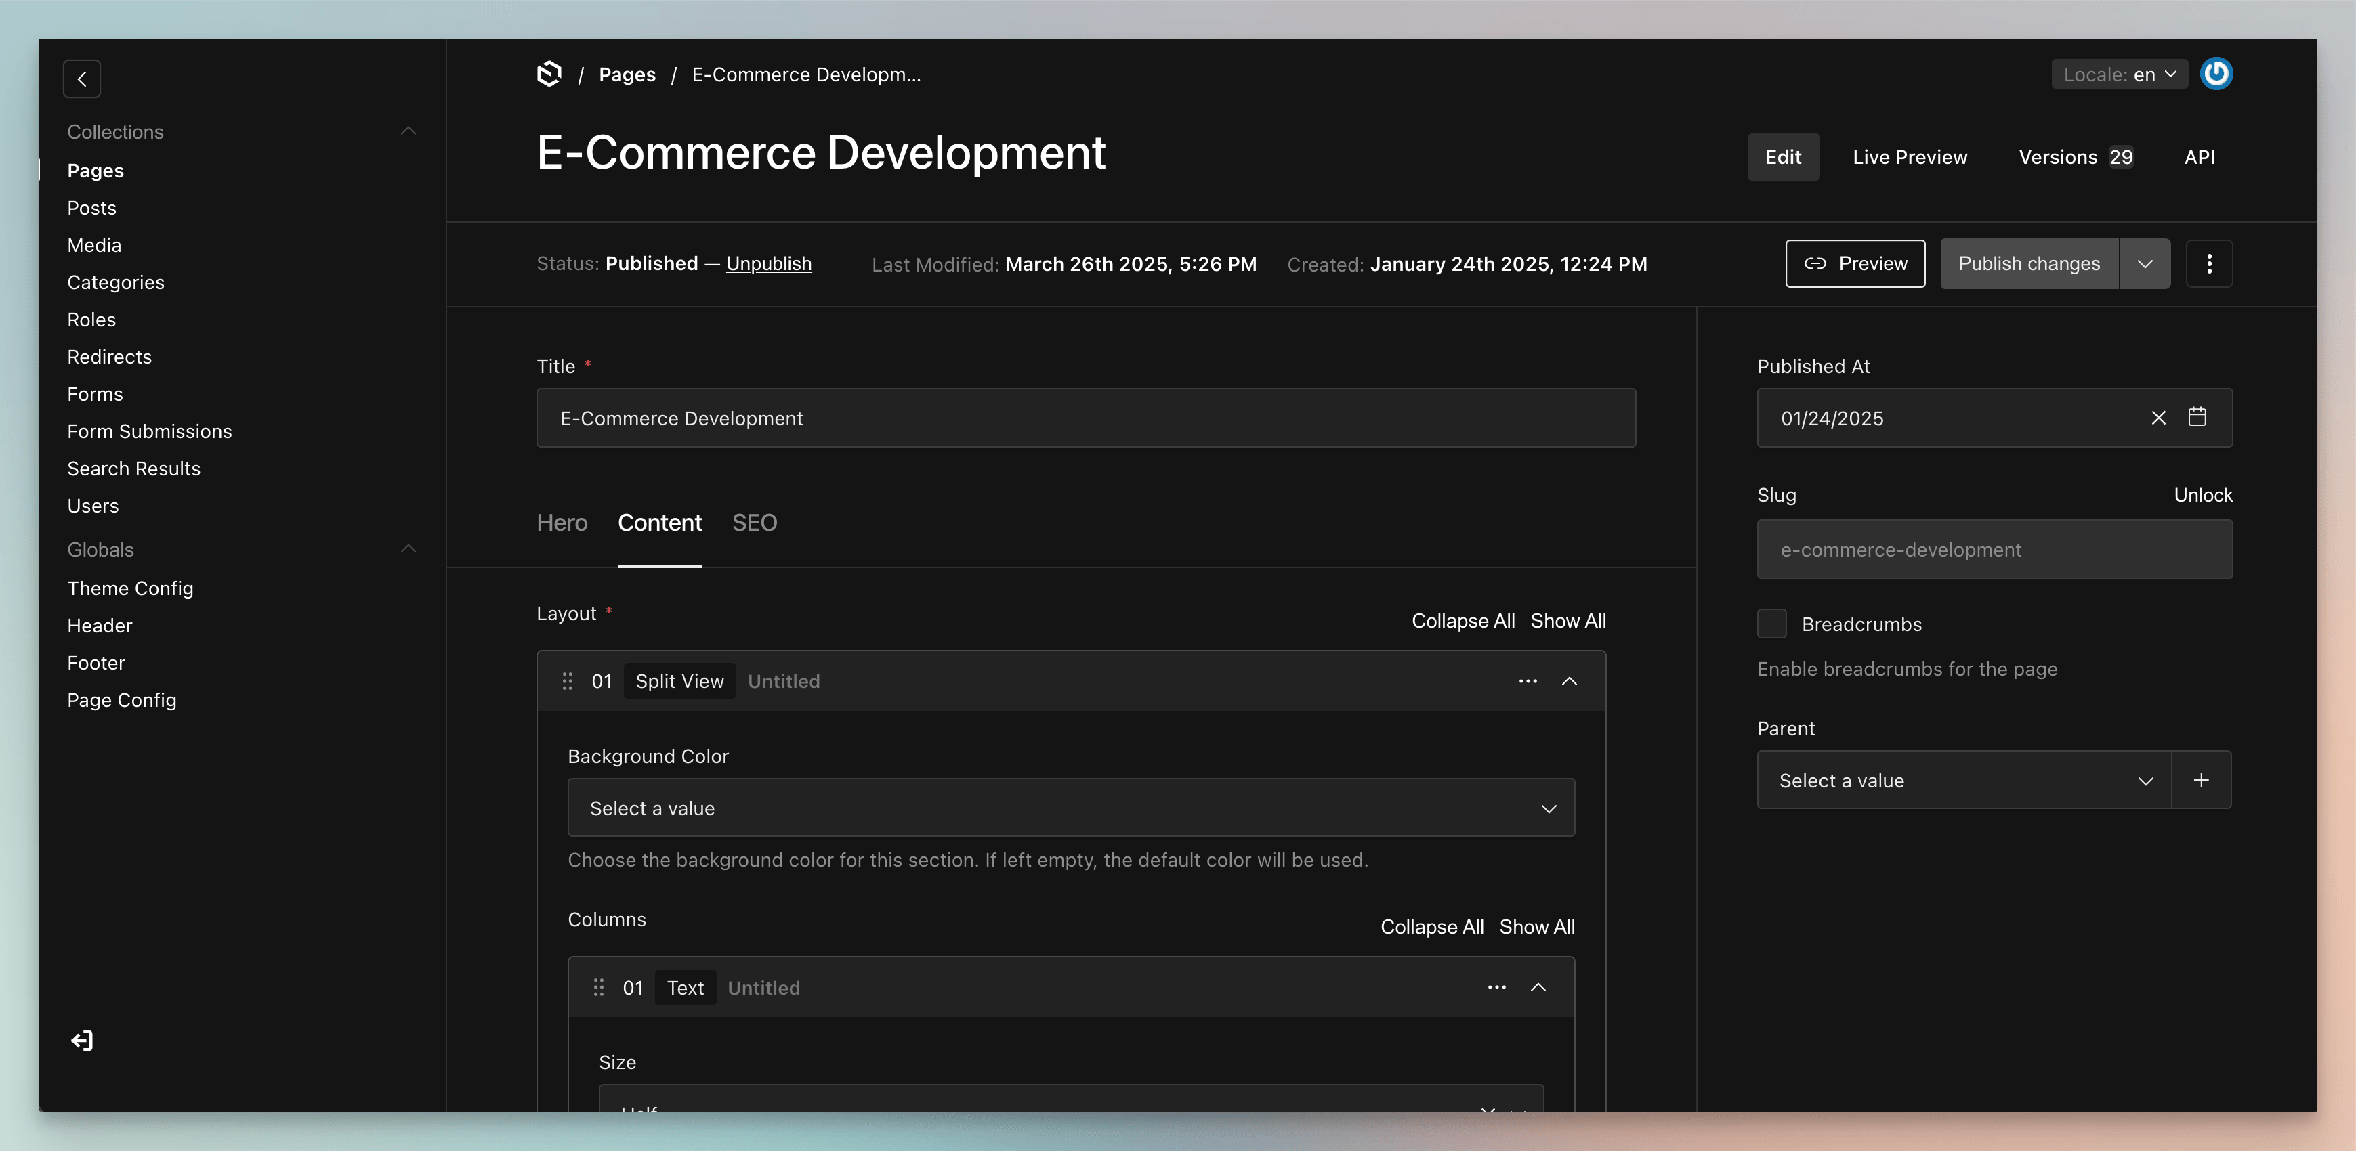Click the Preview button

(1855, 264)
